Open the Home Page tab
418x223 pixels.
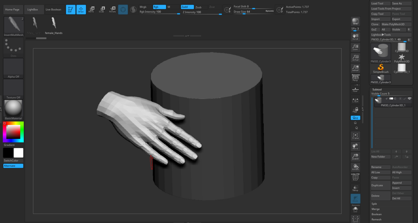(12, 10)
